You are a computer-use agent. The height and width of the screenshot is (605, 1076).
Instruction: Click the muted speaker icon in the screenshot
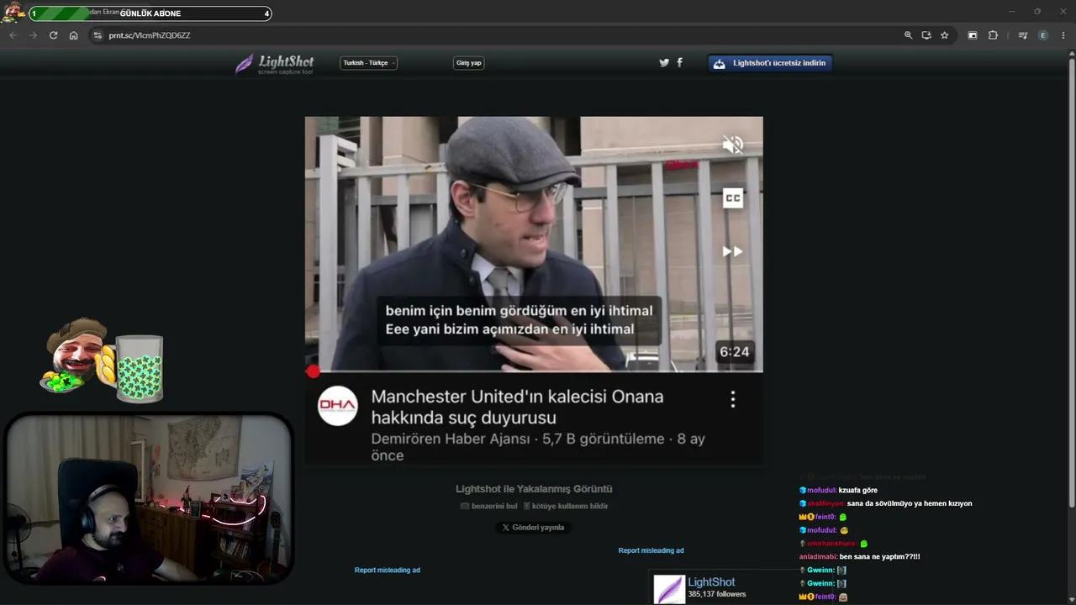coord(733,145)
